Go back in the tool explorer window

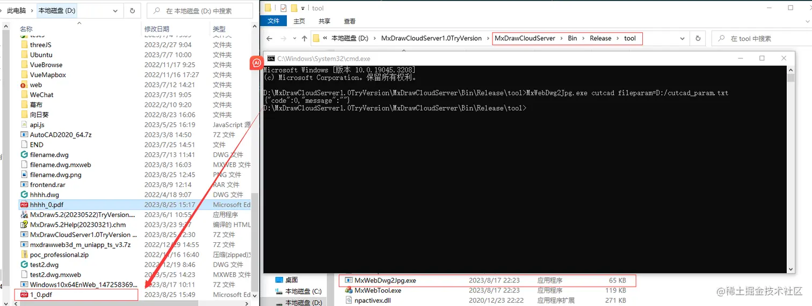click(270, 39)
